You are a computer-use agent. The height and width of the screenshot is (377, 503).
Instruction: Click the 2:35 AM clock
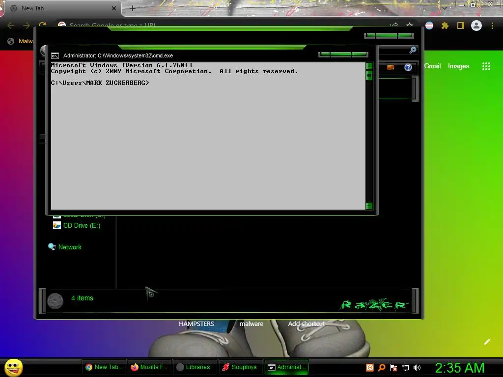[x=460, y=368]
